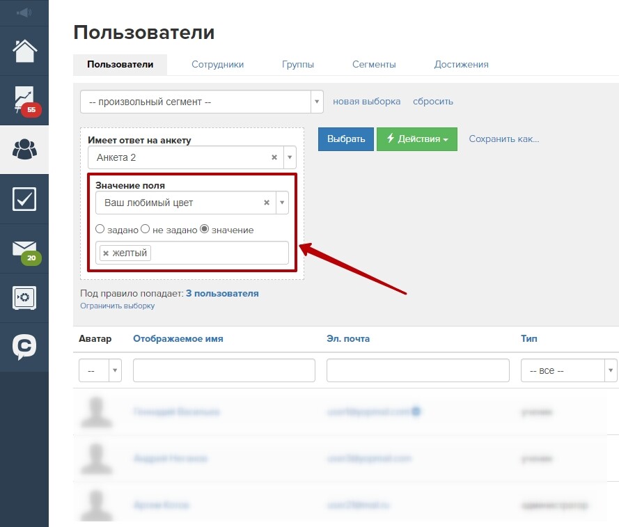Click the Сохранить как... link

(503, 139)
